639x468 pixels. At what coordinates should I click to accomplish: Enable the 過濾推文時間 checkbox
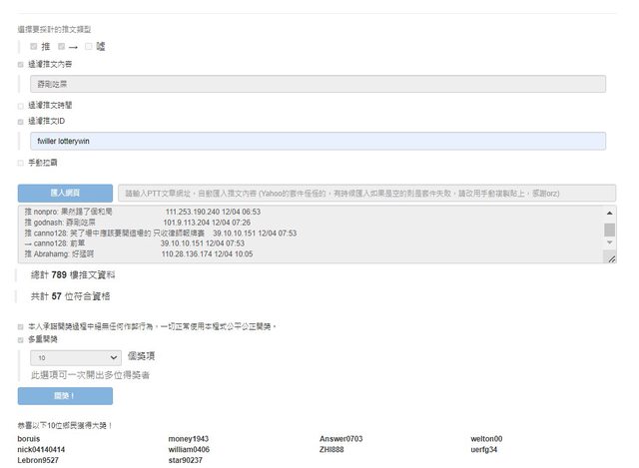[21, 104]
